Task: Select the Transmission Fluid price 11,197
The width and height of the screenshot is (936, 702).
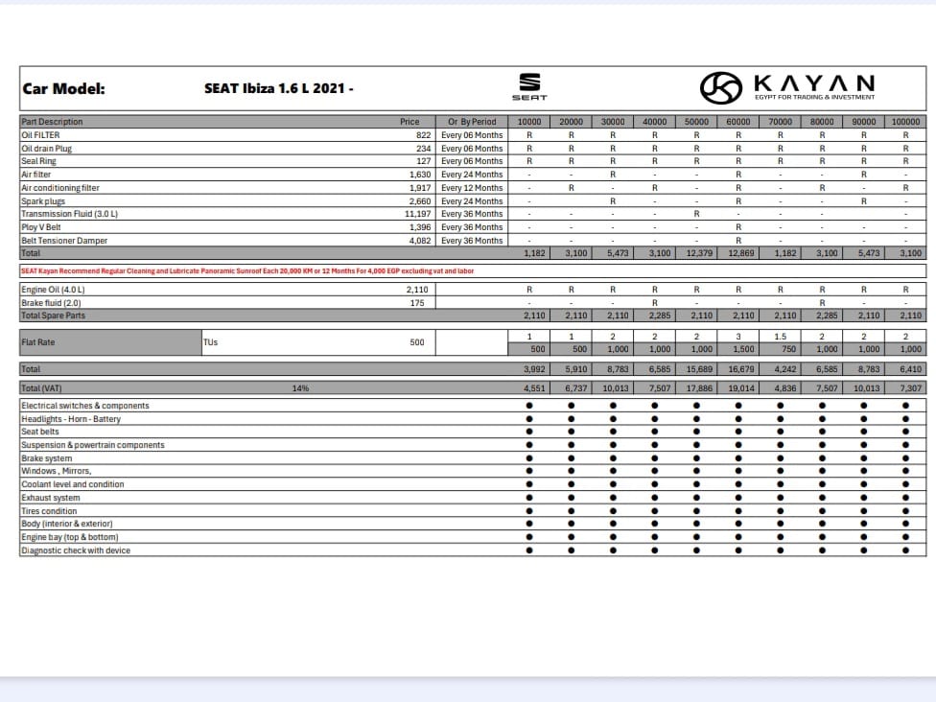Action: (x=414, y=214)
